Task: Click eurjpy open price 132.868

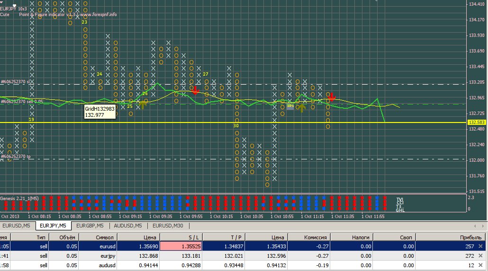Action: (138, 256)
